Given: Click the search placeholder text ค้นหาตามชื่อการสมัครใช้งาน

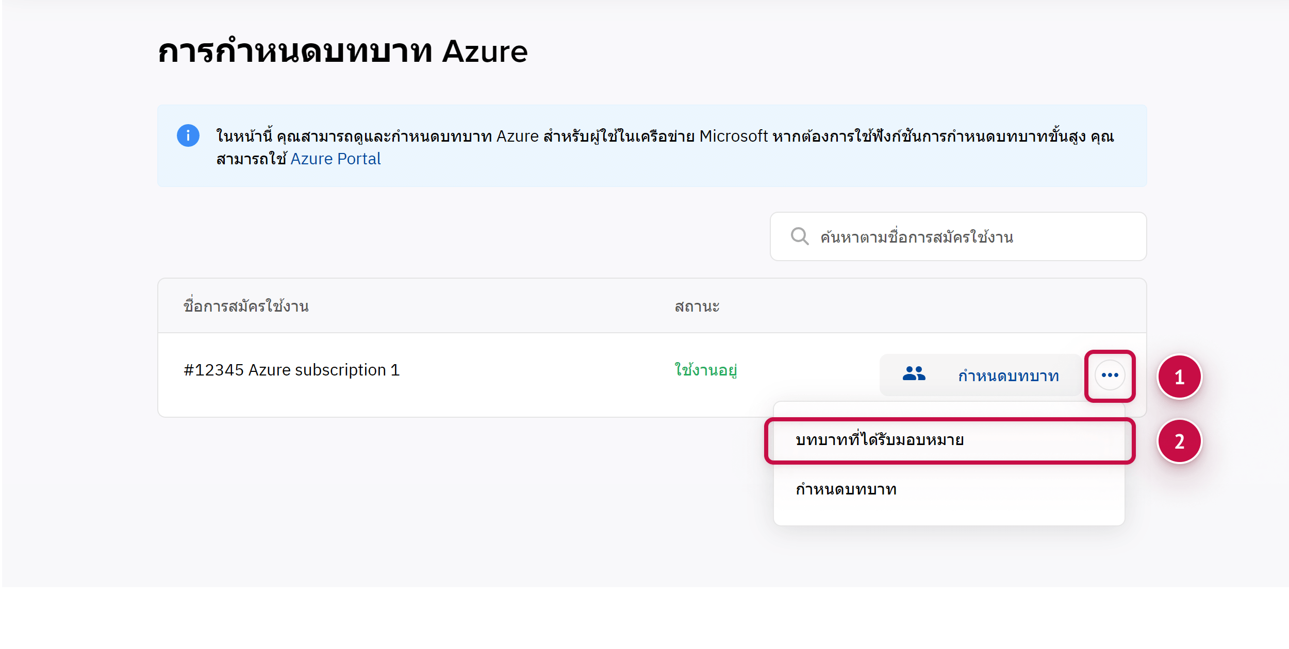Looking at the screenshot, I should coord(917,237).
